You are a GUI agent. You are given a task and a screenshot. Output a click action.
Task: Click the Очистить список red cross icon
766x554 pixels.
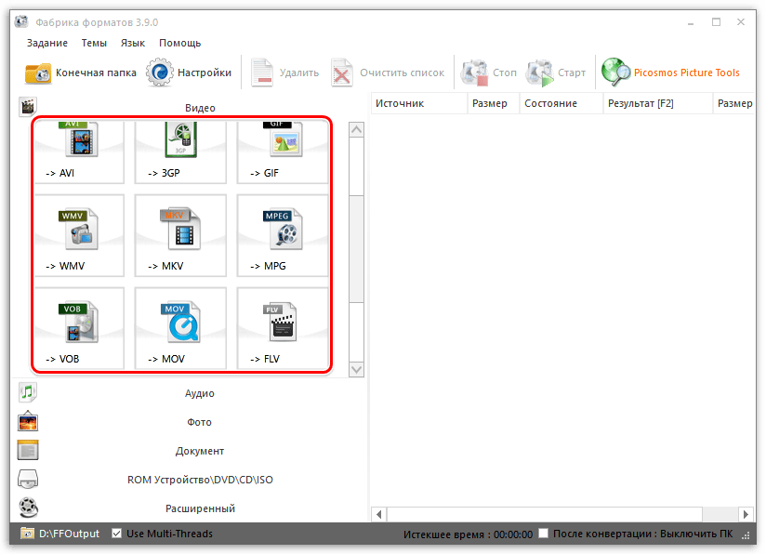coord(341,73)
